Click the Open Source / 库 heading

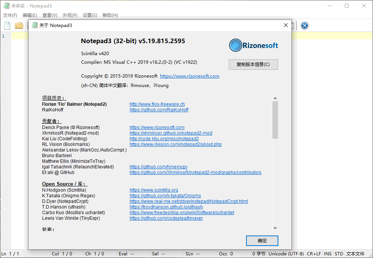click(65, 184)
